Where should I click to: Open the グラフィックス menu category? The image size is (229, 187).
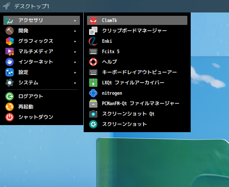42,41
